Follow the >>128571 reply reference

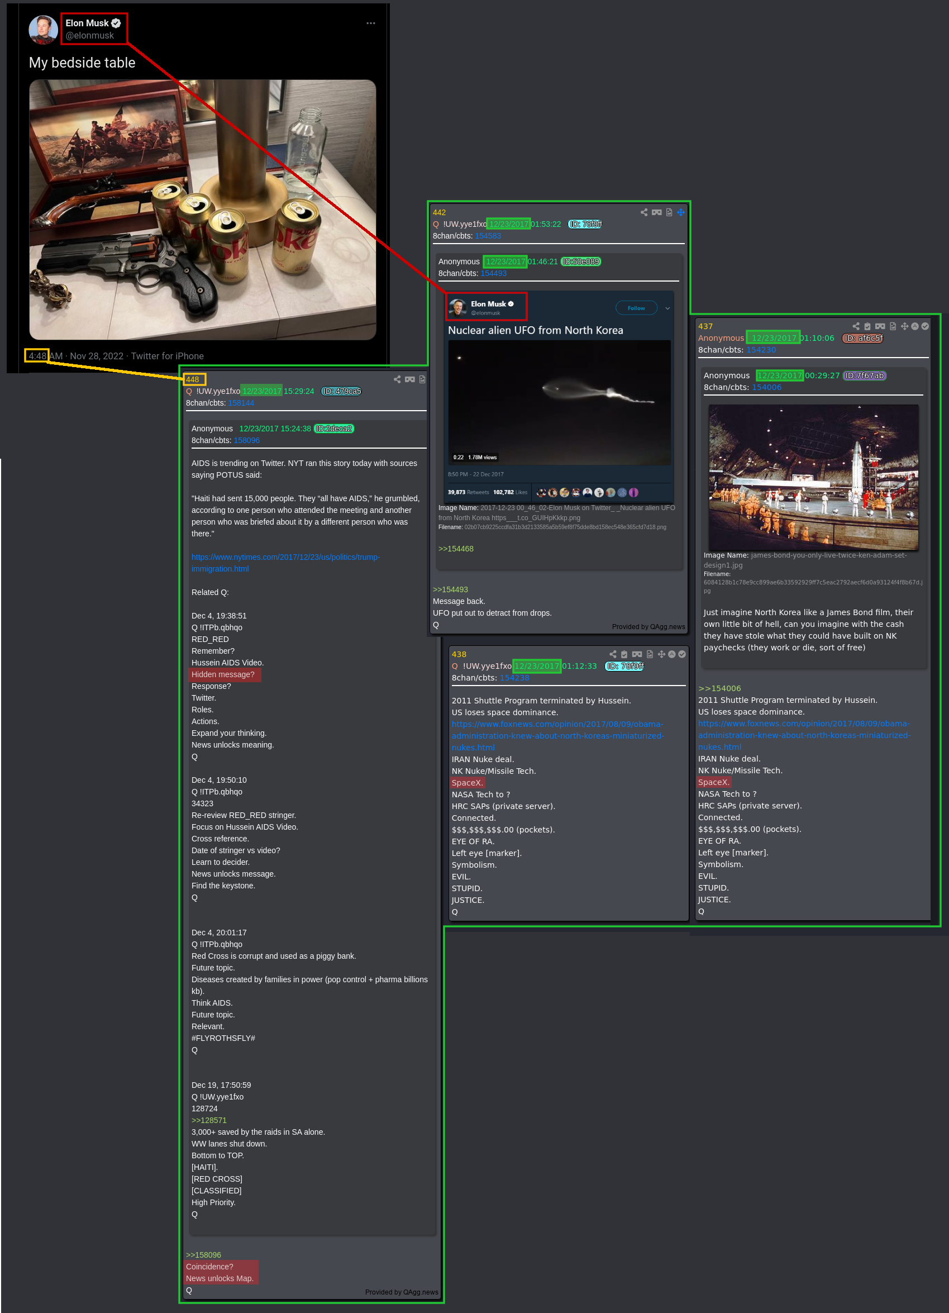tap(209, 1120)
